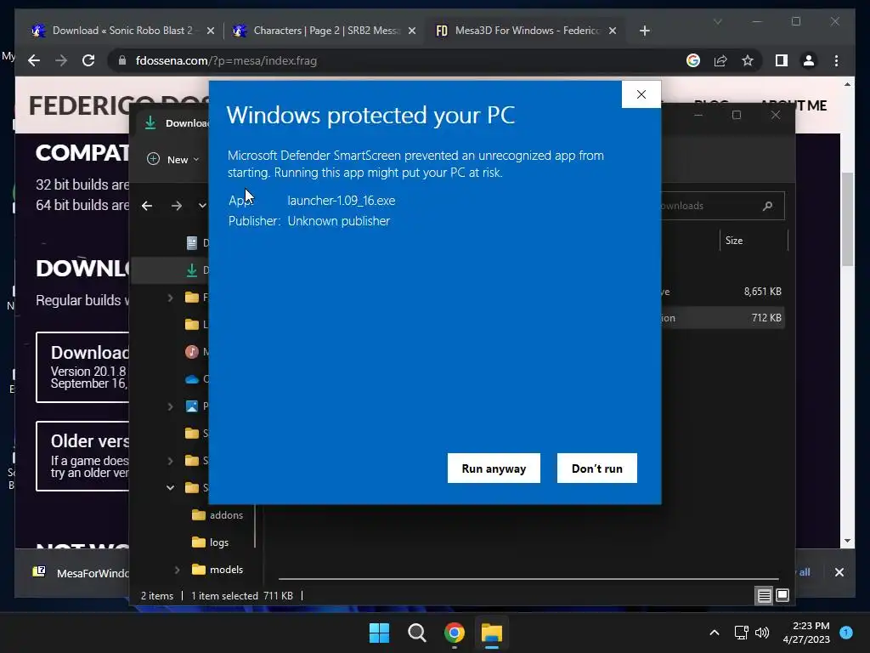Close the Sonic Robo Blast 2 tab
This screenshot has width=870, height=653.
211,31
